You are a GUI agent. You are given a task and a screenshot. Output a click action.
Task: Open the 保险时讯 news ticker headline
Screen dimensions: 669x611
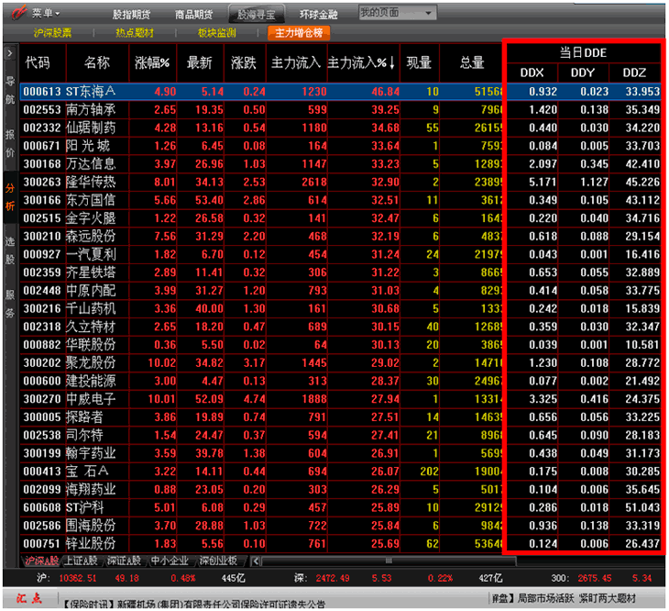coord(194,604)
